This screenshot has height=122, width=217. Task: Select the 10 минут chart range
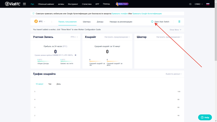tap(39, 84)
